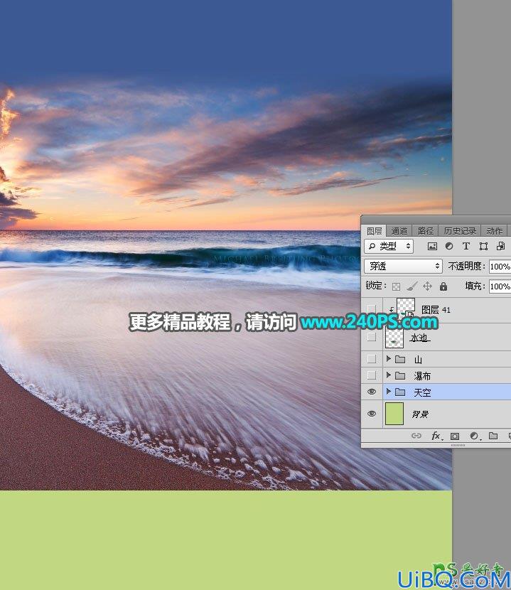Filter layers by text type icon
This screenshot has height=590, width=511.
(x=466, y=246)
